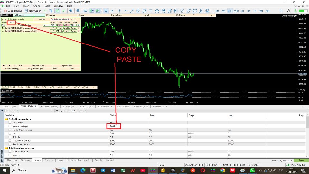Screen dimensions: 309x174
Task: Open the shapes objects dropdown arrow
Action: [x=211, y=11]
